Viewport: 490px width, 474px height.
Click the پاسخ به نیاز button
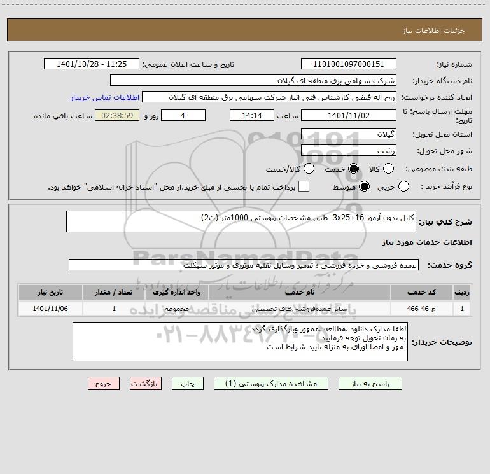coord(370,384)
